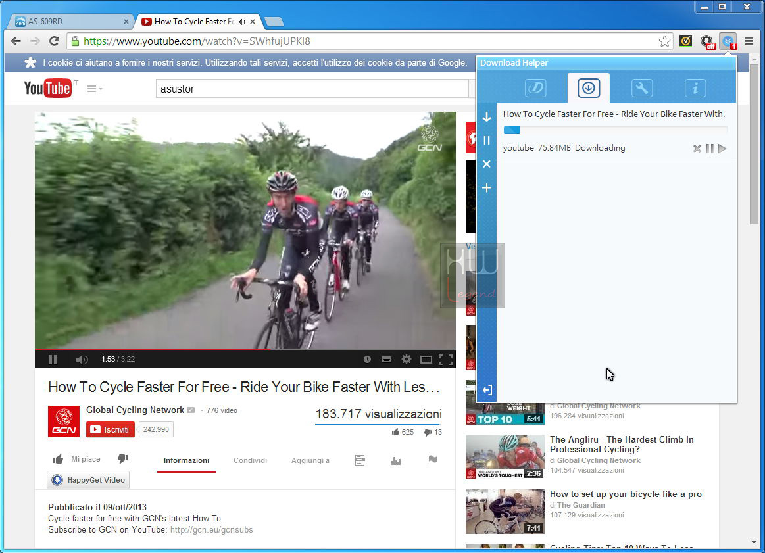Close the AS-609RD tab
765x553 pixels.
(x=126, y=22)
